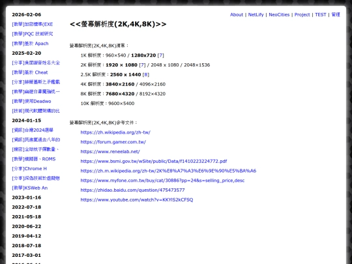Open the youtube.com watch reference link
The height and width of the screenshot is (264, 352).
pos(137,200)
